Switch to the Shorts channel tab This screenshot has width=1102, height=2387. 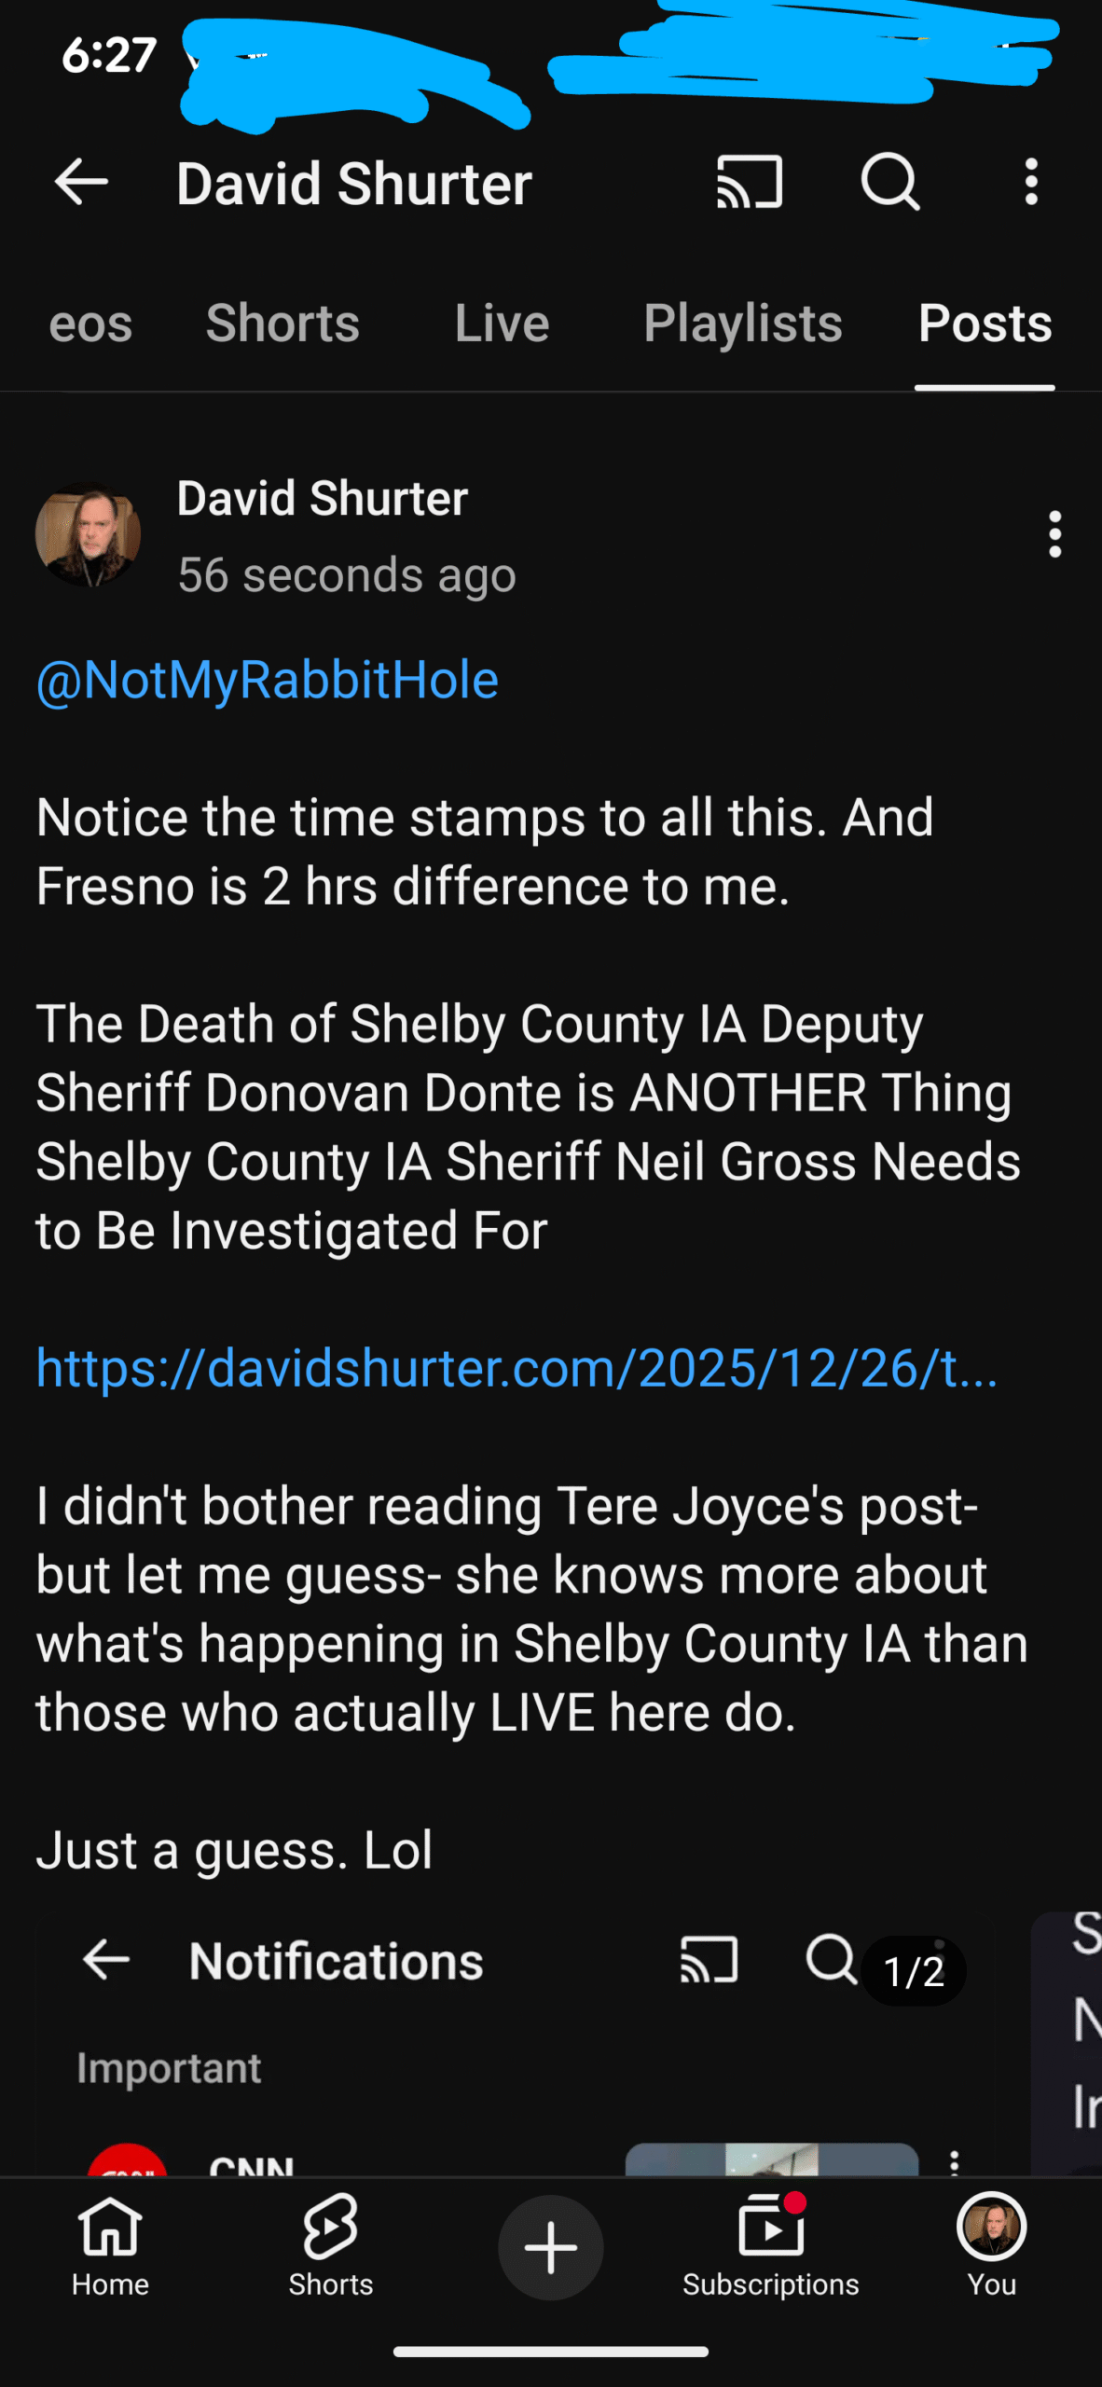tap(282, 324)
